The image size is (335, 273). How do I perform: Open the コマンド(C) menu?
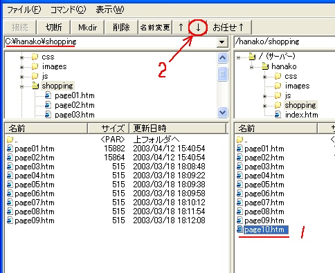(x=68, y=10)
